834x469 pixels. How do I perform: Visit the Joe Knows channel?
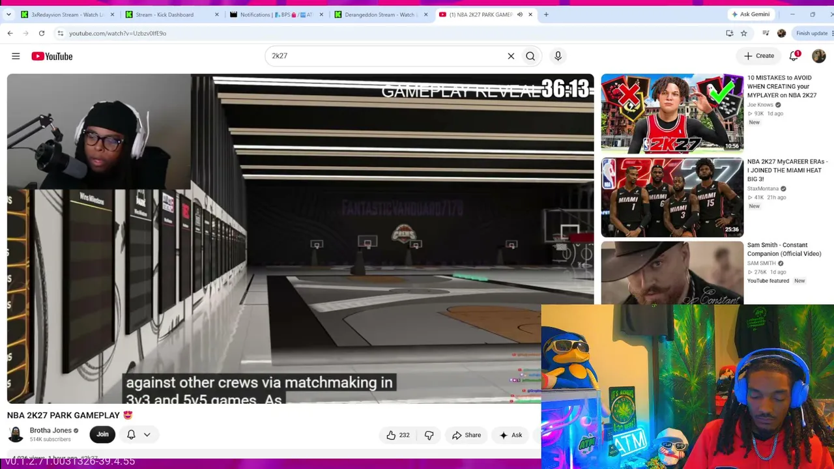point(760,105)
